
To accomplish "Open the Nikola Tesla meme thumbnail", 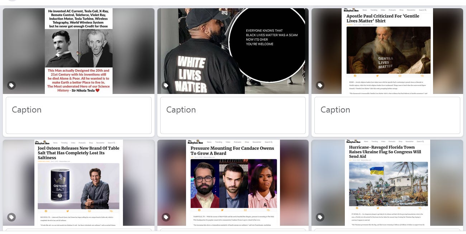I will (x=79, y=51).
